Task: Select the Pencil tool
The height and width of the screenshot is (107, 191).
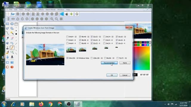Action: [x=12, y=48]
